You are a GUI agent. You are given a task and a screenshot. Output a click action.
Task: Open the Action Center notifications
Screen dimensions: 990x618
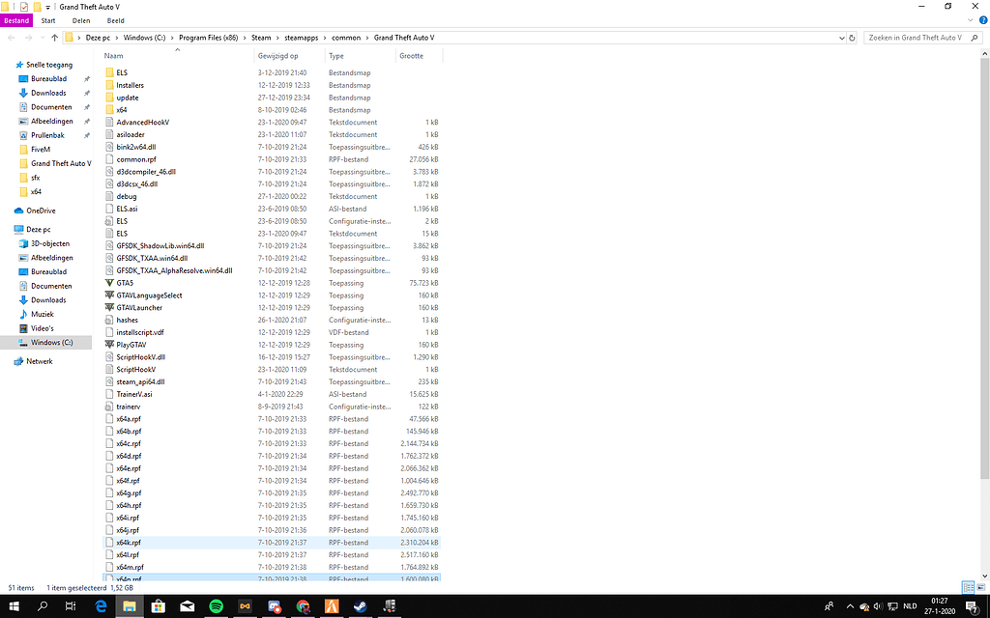click(973, 606)
